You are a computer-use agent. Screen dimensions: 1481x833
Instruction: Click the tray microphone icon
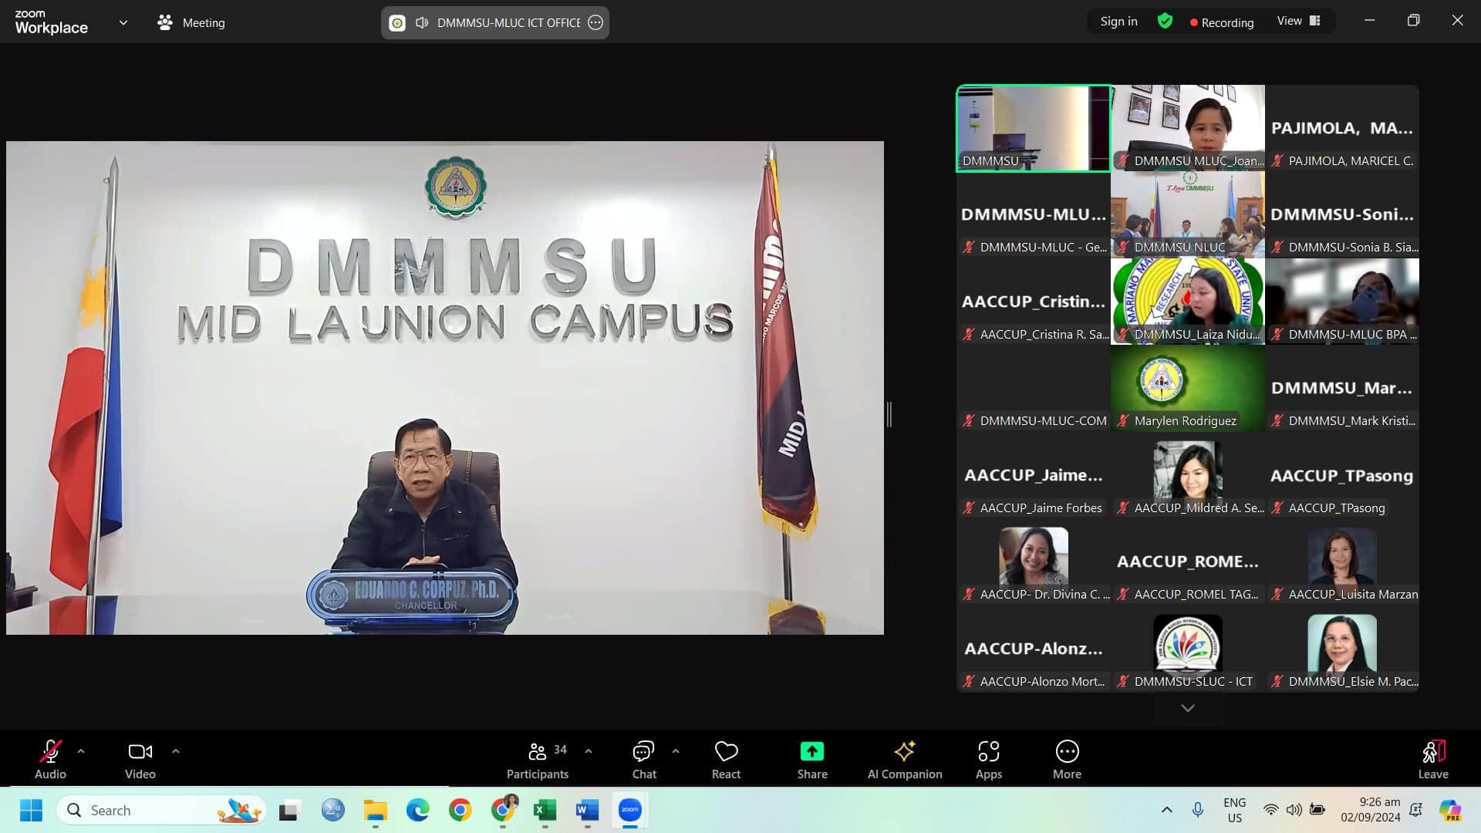click(1198, 810)
